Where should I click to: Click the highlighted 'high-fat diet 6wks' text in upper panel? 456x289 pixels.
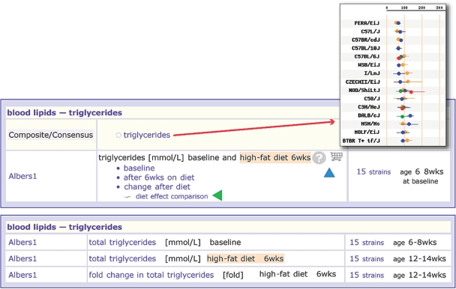tap(275, 157)
